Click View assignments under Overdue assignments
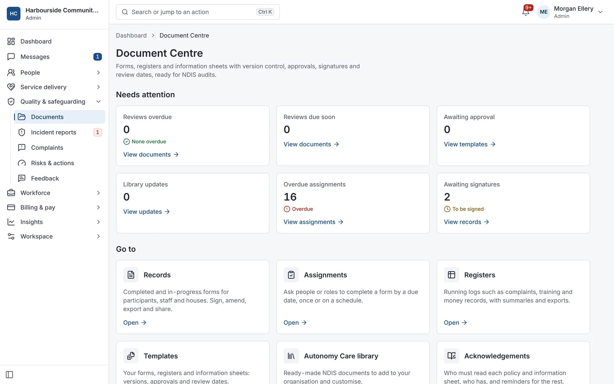Screen dimensions: 614x384 point(313,222)
